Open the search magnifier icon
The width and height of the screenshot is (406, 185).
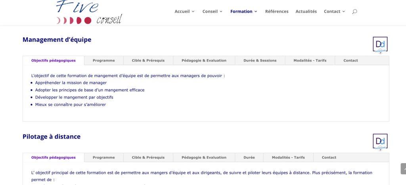[x=354, y=12]
